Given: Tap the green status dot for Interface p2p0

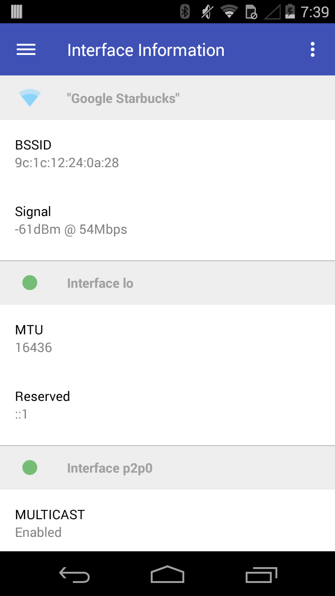Looking at the screenshot, I should tap(30, 467).
